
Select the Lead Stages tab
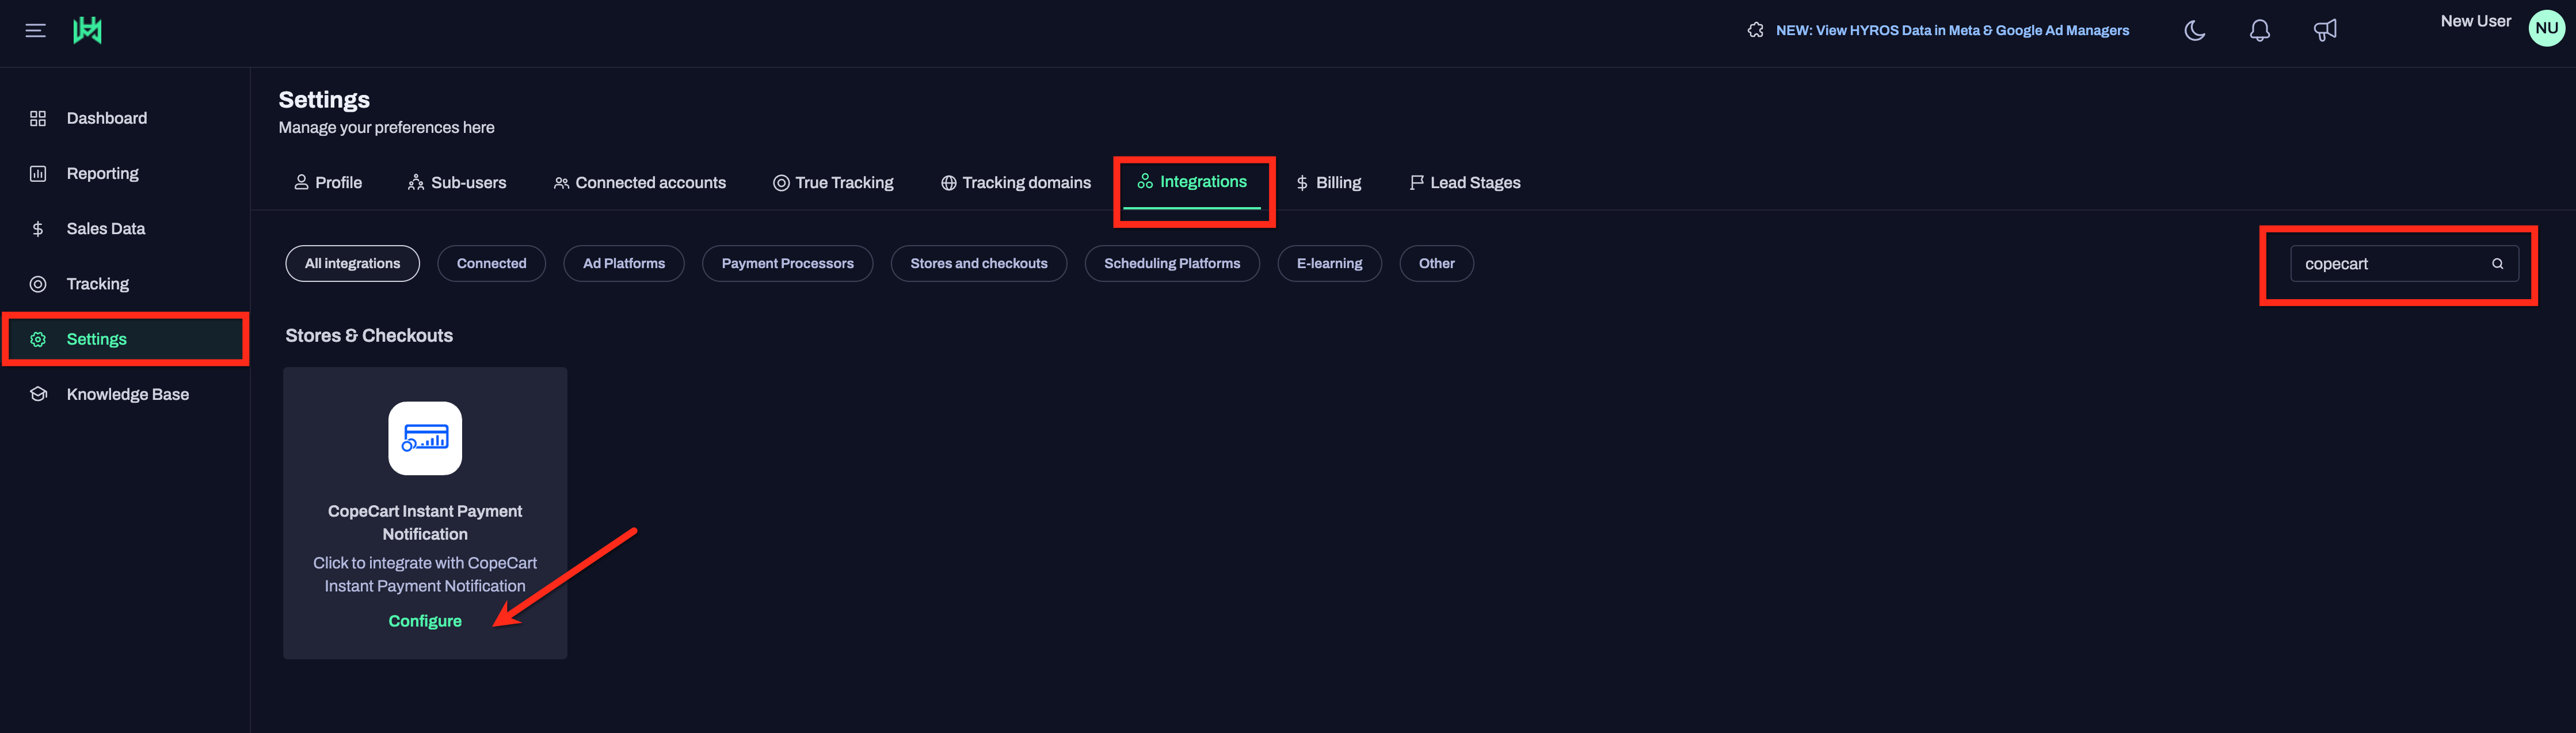pos(1464,183)
